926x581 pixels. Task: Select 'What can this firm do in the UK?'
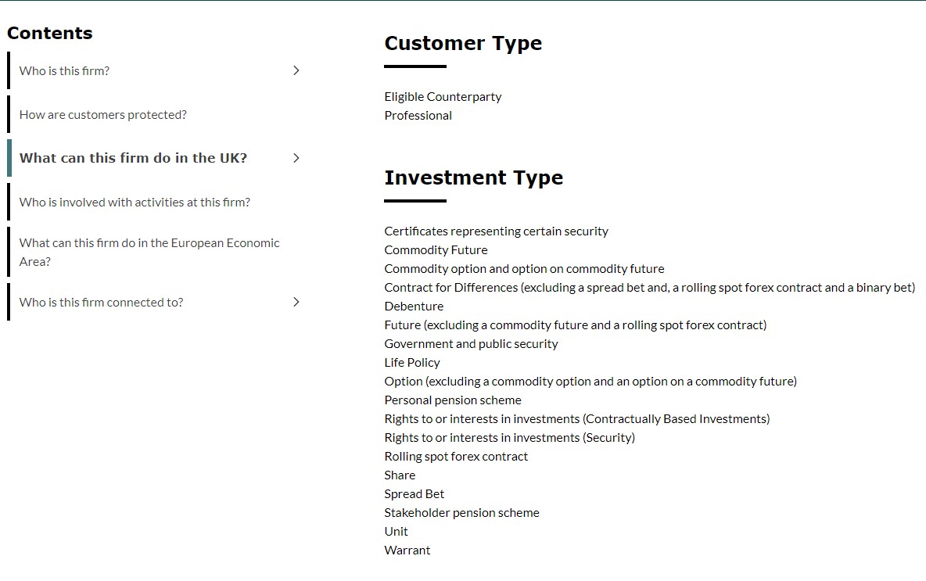pyautogui.click(x=133, y=158)
